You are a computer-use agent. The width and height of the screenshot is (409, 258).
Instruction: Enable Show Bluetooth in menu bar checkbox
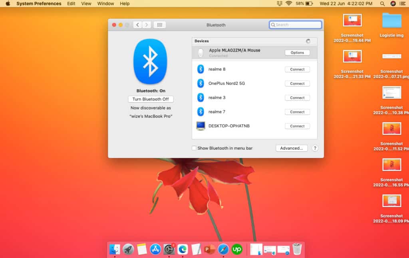(x=194, y=148)
